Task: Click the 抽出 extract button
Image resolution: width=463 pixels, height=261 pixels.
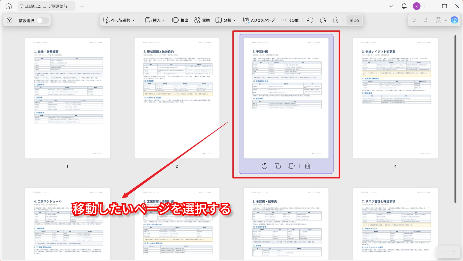Action: 180,20
